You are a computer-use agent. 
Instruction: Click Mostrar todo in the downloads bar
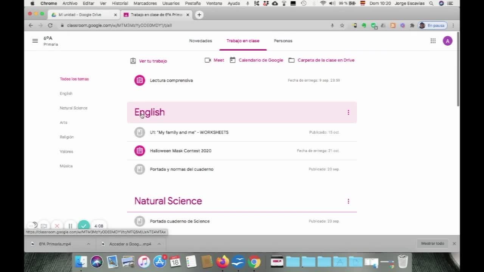tap(433, 244)
